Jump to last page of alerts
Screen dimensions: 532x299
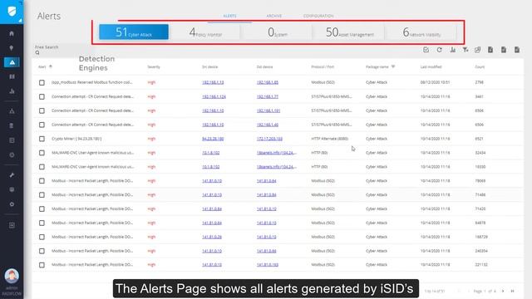(513, 292)
